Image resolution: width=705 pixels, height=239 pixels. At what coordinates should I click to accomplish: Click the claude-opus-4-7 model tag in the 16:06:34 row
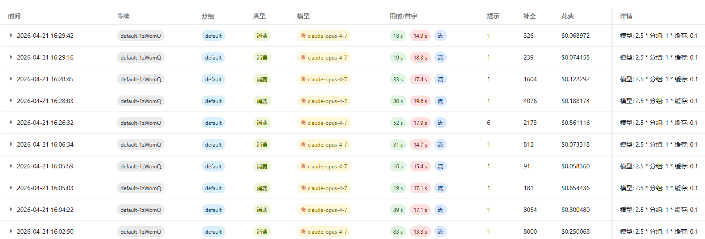click(323, 144)
